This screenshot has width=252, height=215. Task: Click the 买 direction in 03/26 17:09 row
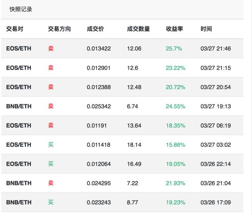[51, 202]
